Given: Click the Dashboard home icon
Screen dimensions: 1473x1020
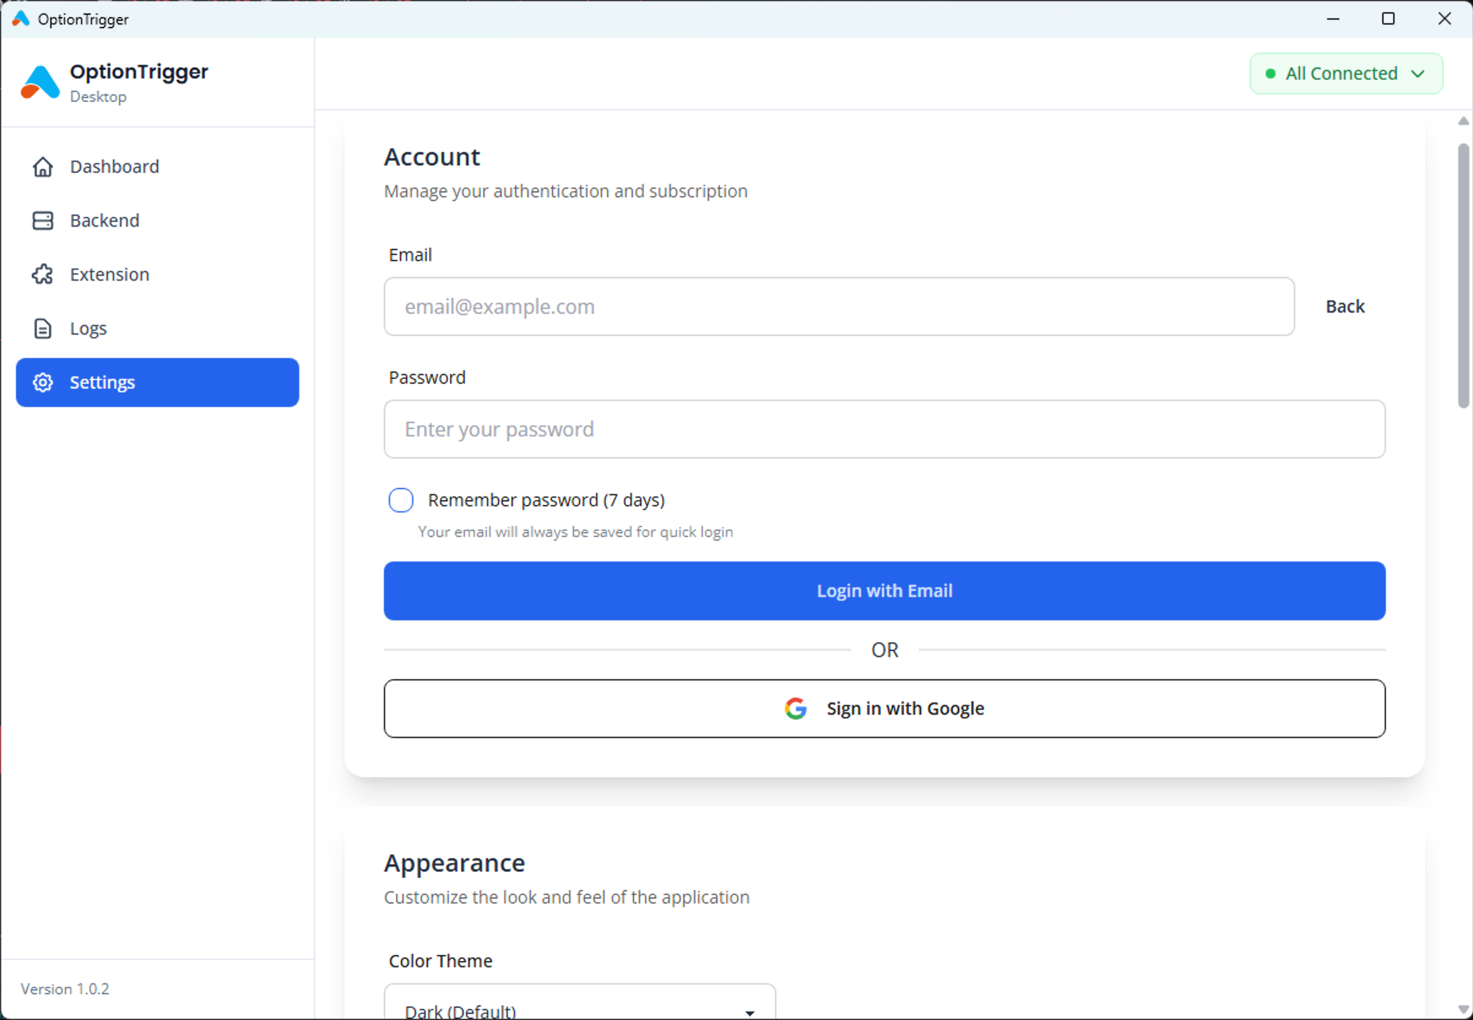Looking at the screenshot, I should pyautogui.click(x=43, y=167).
